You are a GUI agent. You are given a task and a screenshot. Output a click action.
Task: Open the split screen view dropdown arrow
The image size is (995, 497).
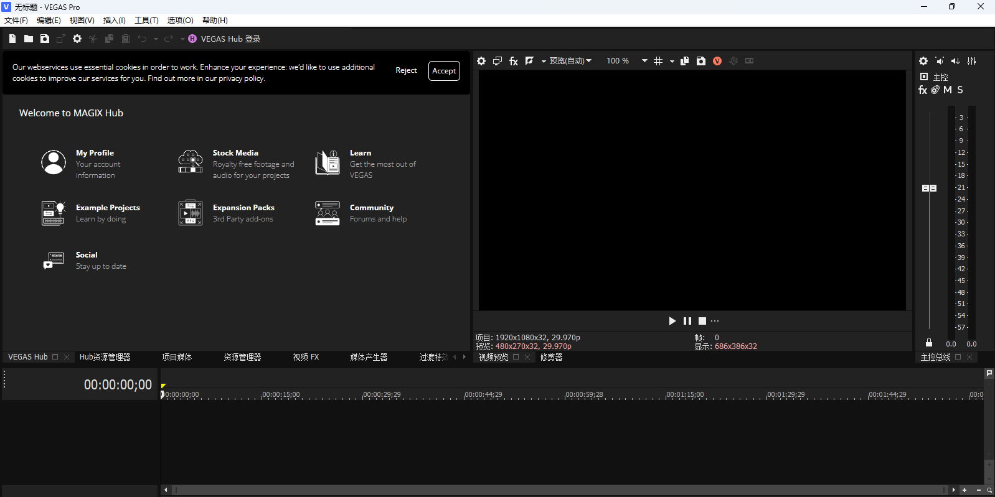coord(544,61)
